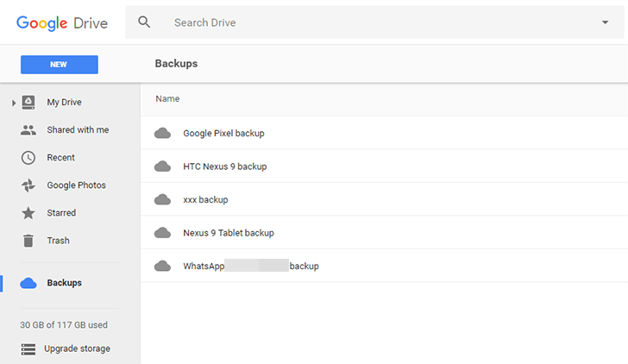The image size is (628, 364).
Task: Click the search magnifier icon
Action: click(144, 22)
